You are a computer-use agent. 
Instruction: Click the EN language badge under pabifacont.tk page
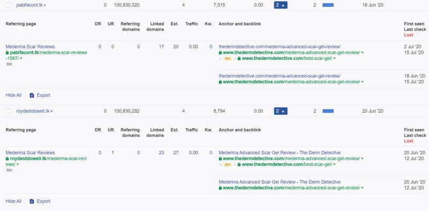pyautogui.click(x=9, y=64)
